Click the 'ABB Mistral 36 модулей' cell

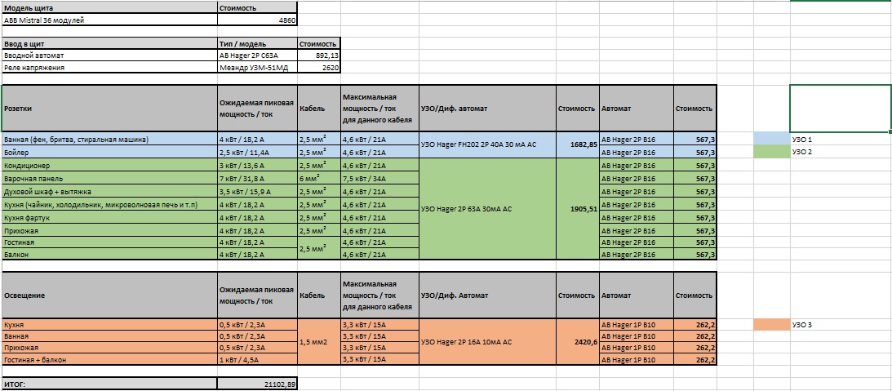(109, 20)
